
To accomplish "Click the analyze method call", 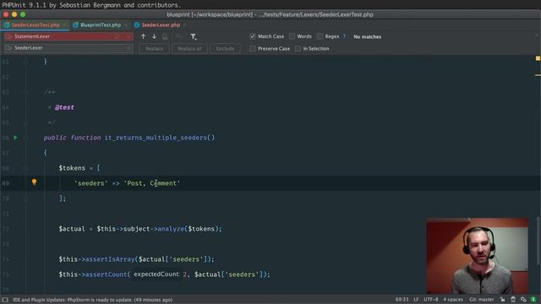I will click(x=171, y=229).
